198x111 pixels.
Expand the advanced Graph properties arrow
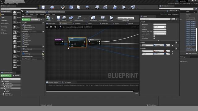(x=159, y=40)
